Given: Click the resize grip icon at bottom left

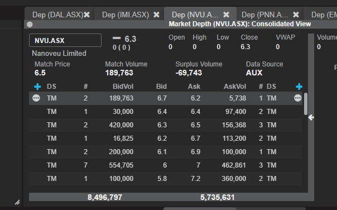Looking at the screenshot, I should coord(17,202).
